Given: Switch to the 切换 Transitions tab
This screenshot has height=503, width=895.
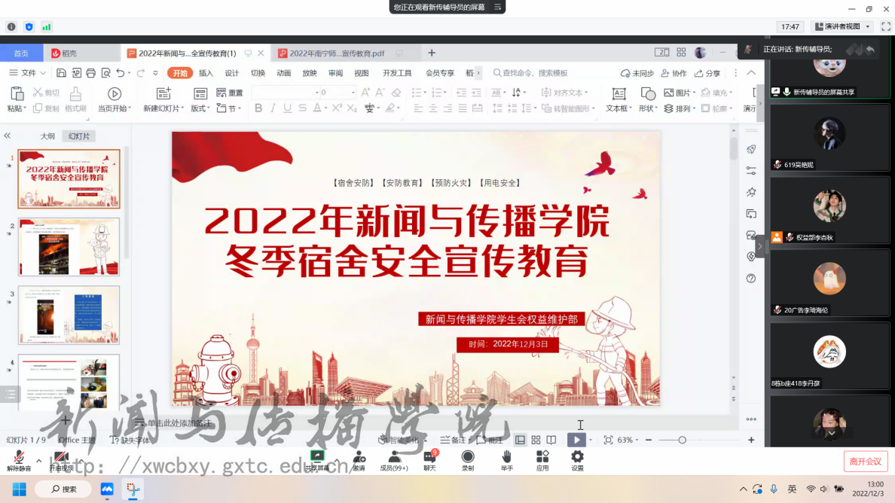Looking at the screenshot, I should (258, 73).
